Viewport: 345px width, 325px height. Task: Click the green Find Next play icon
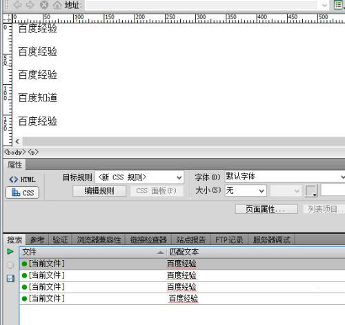[x=10, y=252]
